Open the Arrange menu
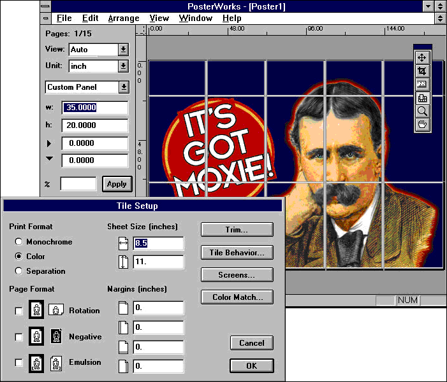This screenshot has height=382, width=447. coord(124,18)
